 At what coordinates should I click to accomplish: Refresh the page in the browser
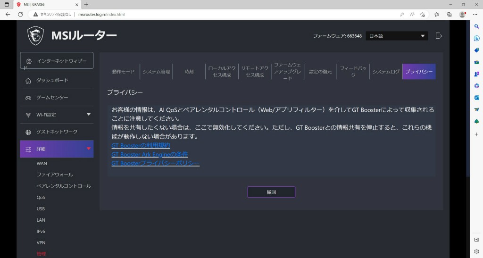(20, 14)
